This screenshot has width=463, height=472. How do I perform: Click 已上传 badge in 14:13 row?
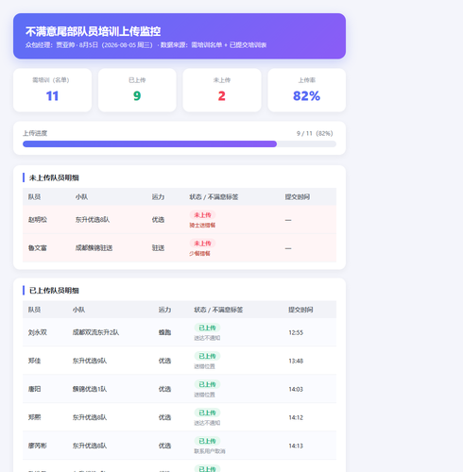click(207, 441)
